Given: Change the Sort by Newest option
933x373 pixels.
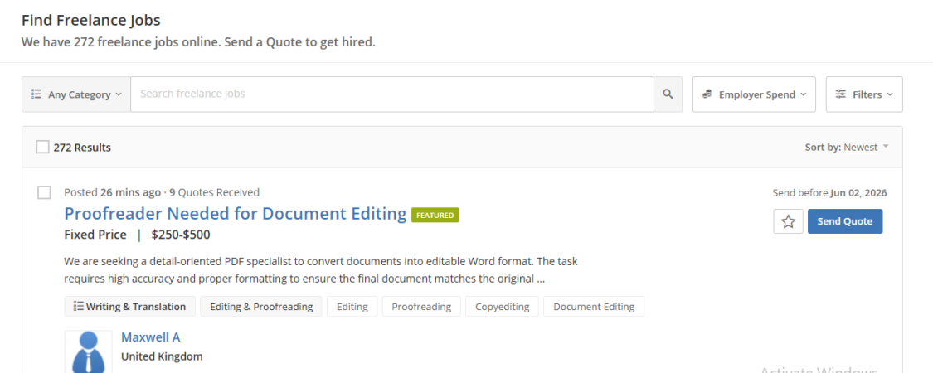Looking at the screenshot, I should [x=847, y=148].
